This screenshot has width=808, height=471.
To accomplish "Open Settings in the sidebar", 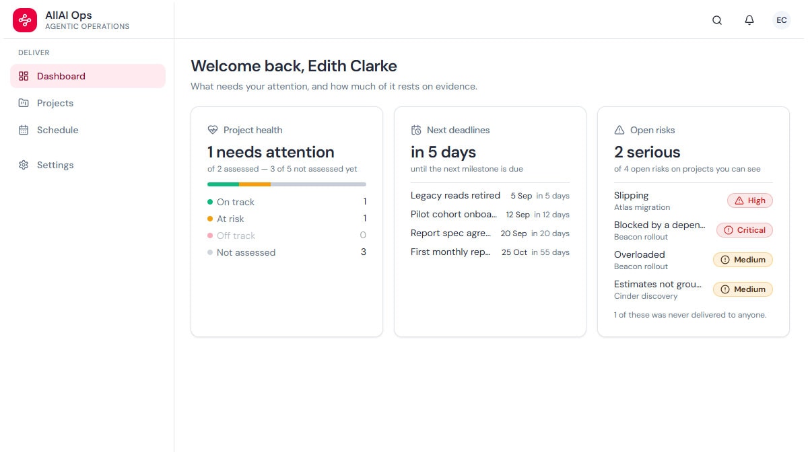I will coord(88,165).
